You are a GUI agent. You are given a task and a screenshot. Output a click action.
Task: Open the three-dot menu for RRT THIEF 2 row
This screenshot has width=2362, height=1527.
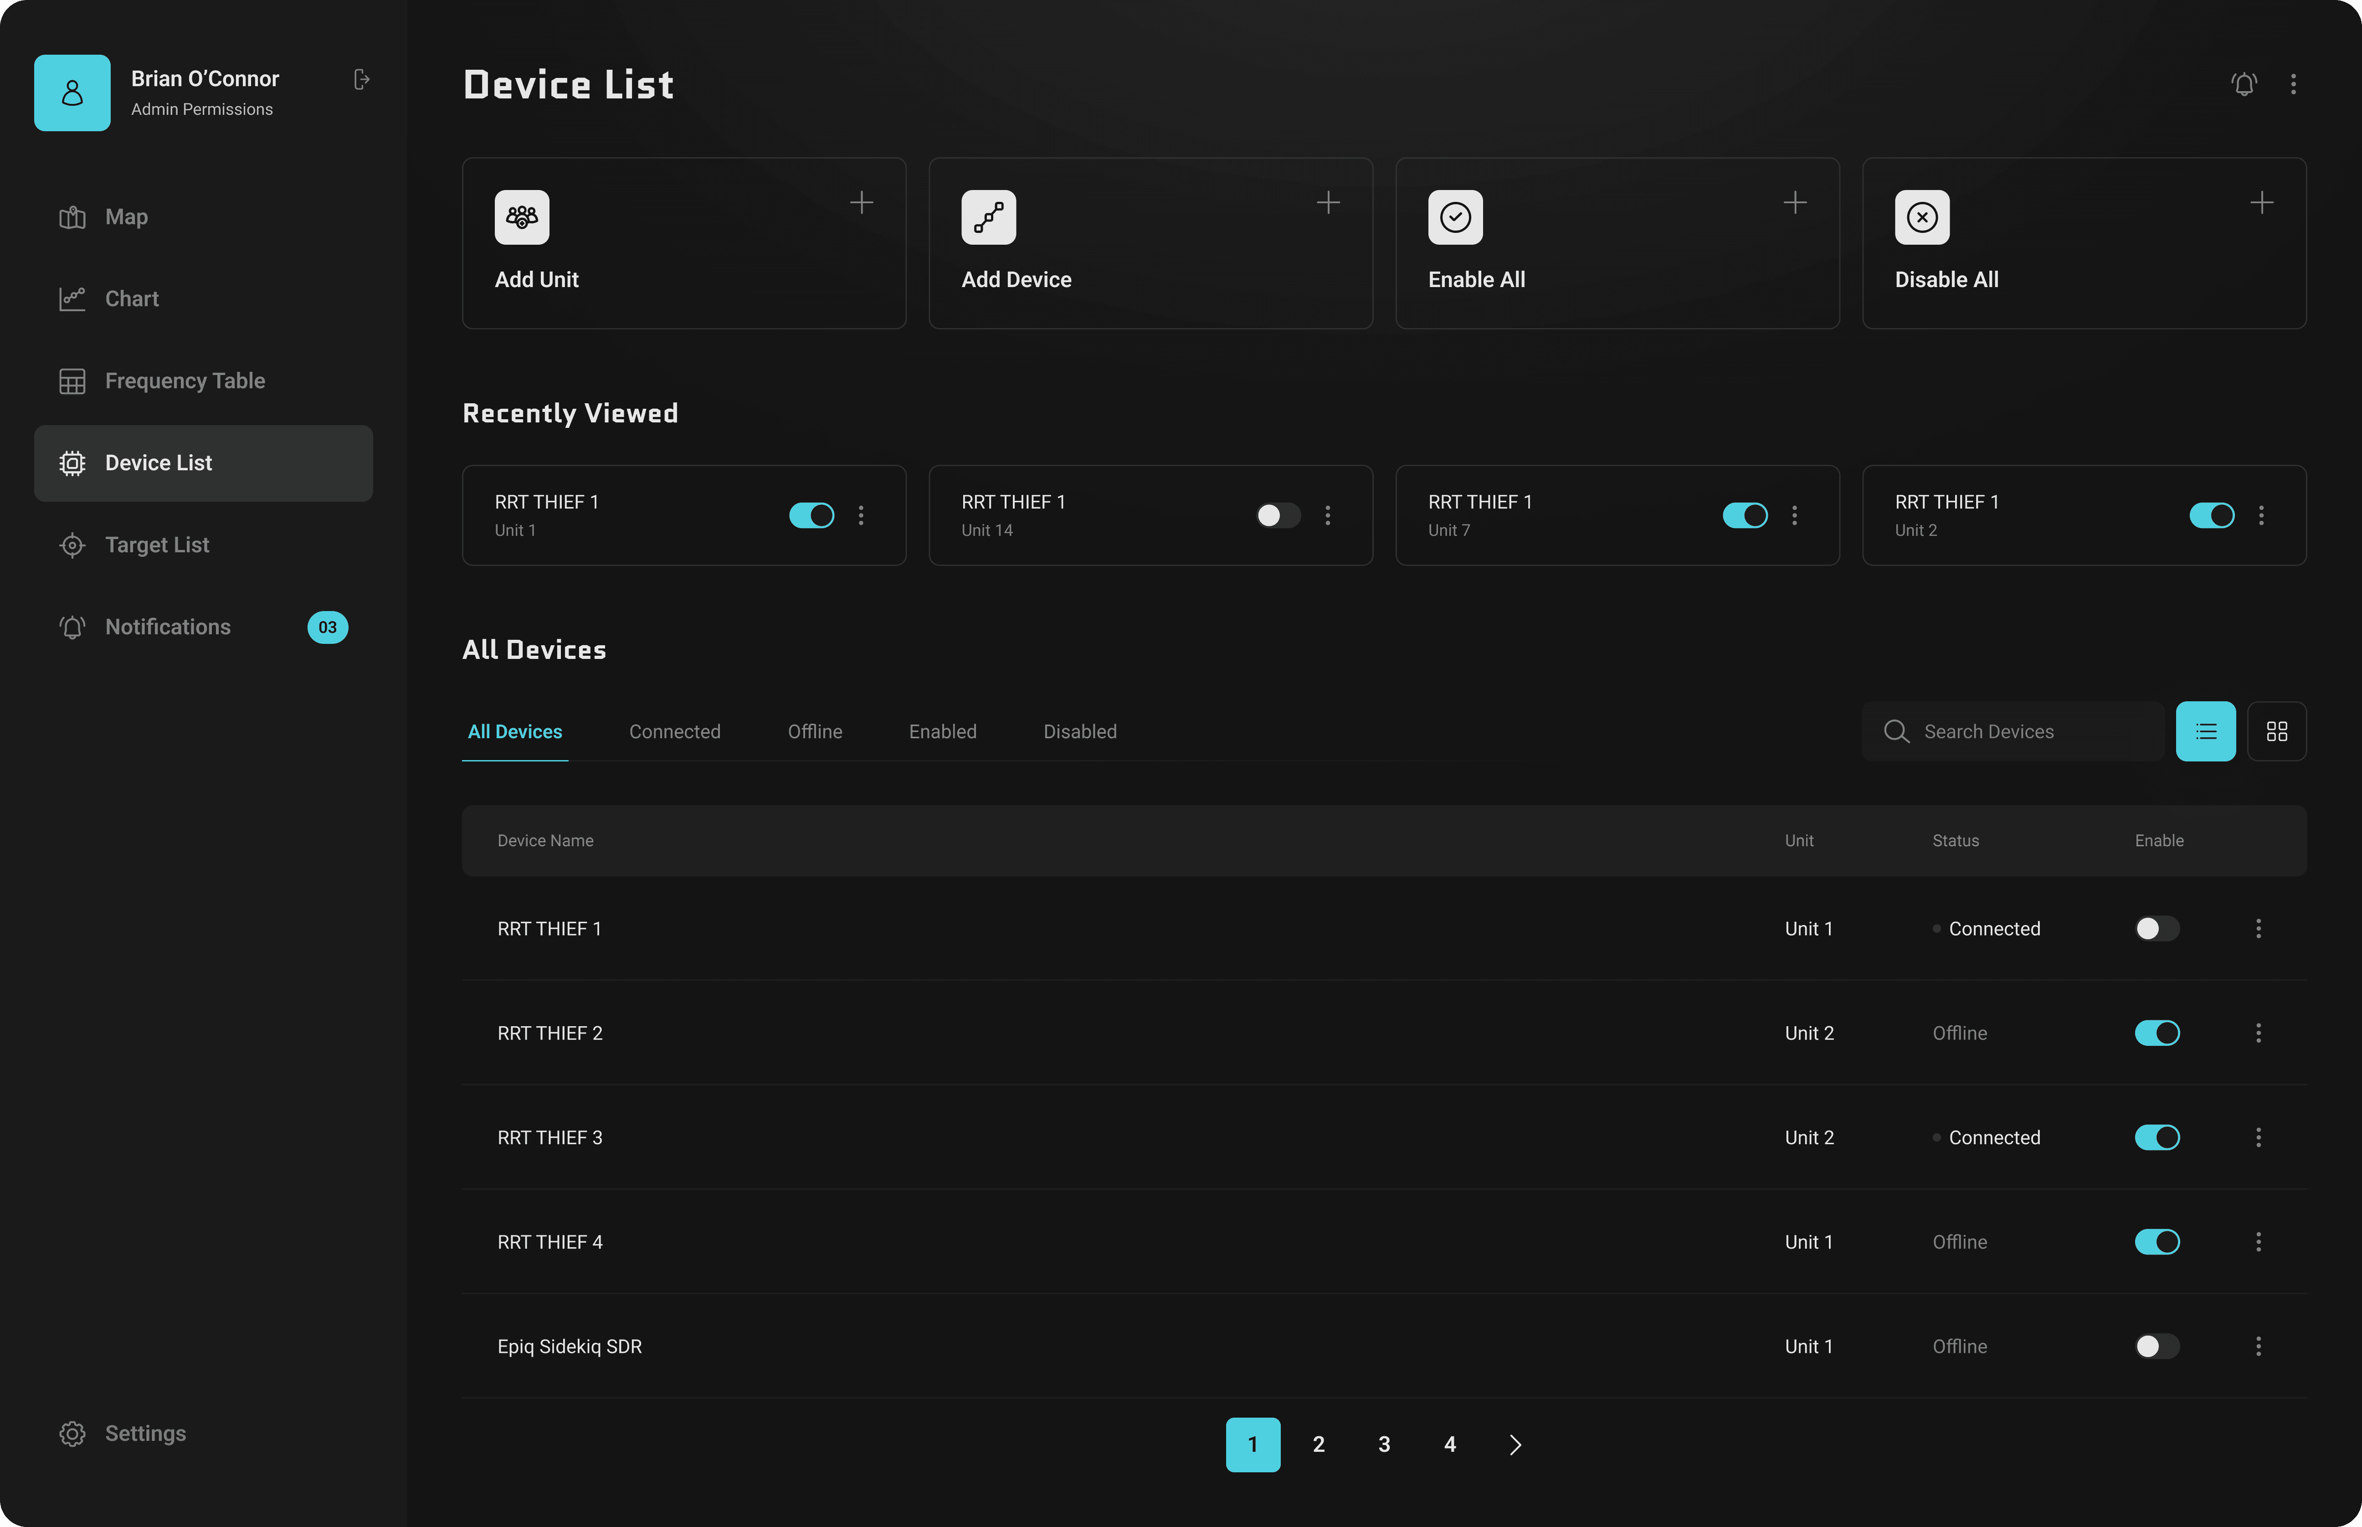[x=2258, y=1033]
